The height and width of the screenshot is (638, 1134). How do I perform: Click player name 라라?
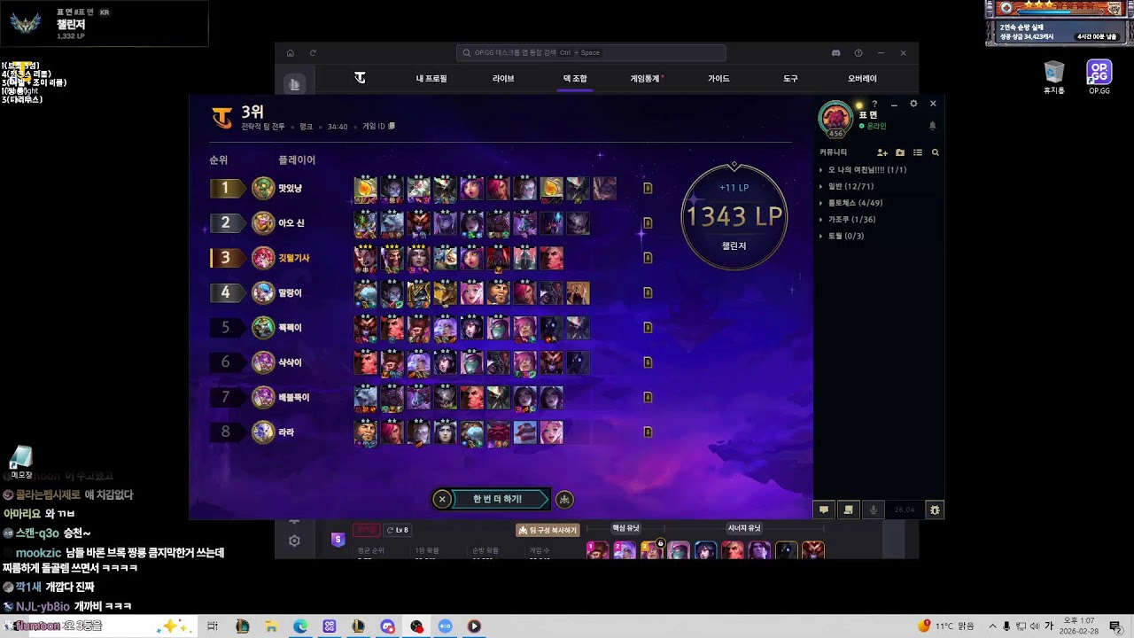point(286,432)
